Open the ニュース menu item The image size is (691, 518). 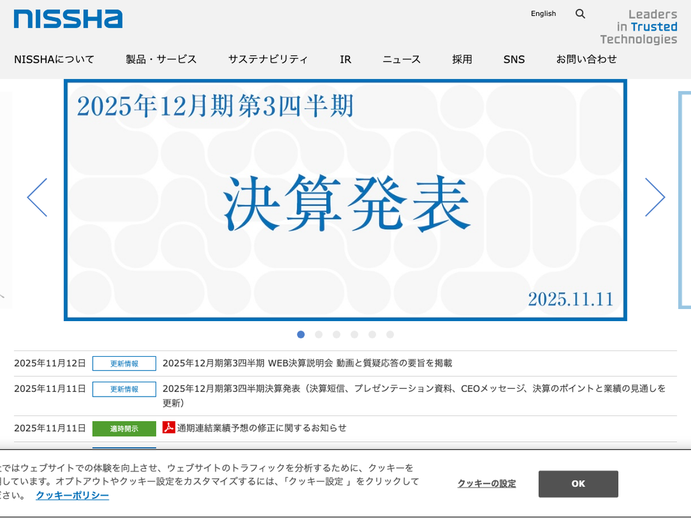point(401,59)
